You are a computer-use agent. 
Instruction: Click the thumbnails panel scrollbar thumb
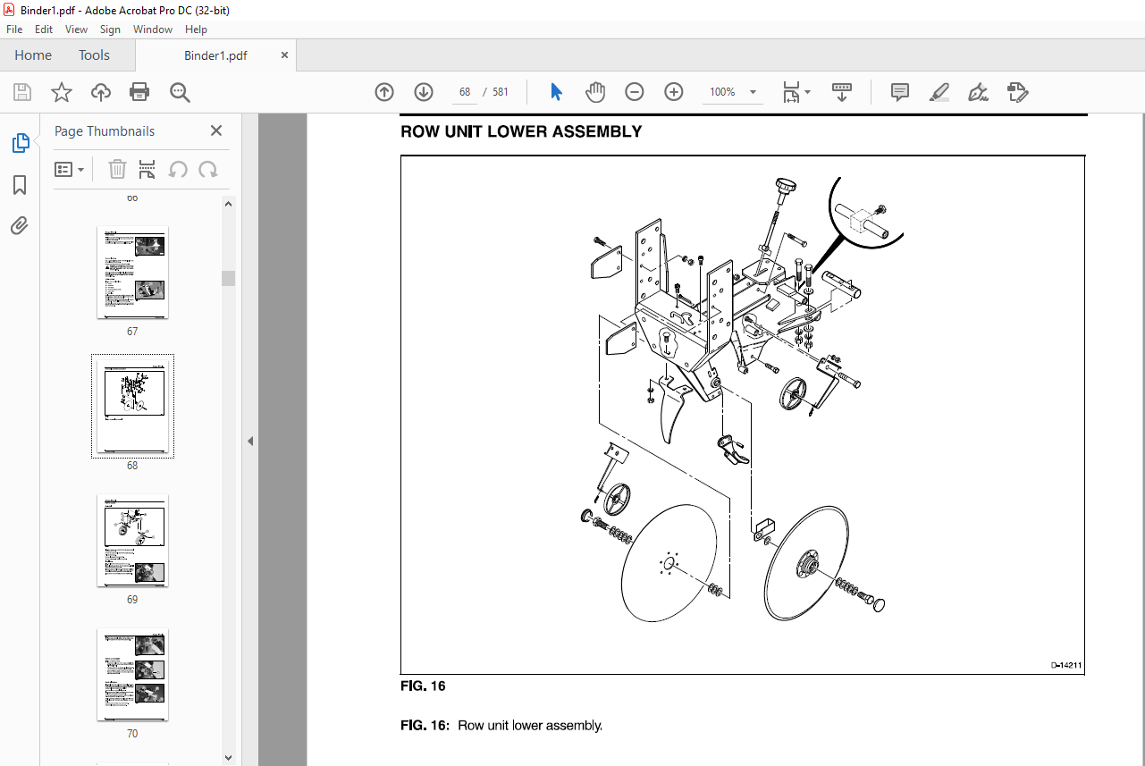coord(229,278)
